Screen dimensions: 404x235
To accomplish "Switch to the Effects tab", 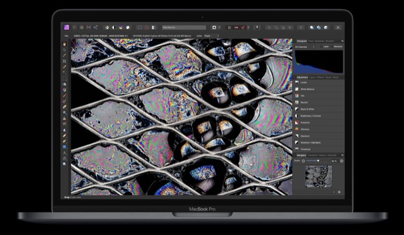I will pos(320,77).
